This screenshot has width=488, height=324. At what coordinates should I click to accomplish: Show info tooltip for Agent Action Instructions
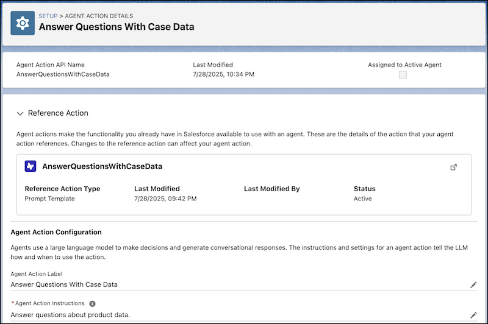[x=93, y=303]
